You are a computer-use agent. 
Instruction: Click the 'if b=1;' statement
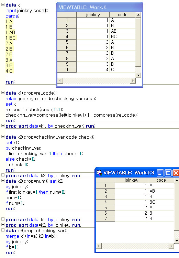click(x=12, y=247)
